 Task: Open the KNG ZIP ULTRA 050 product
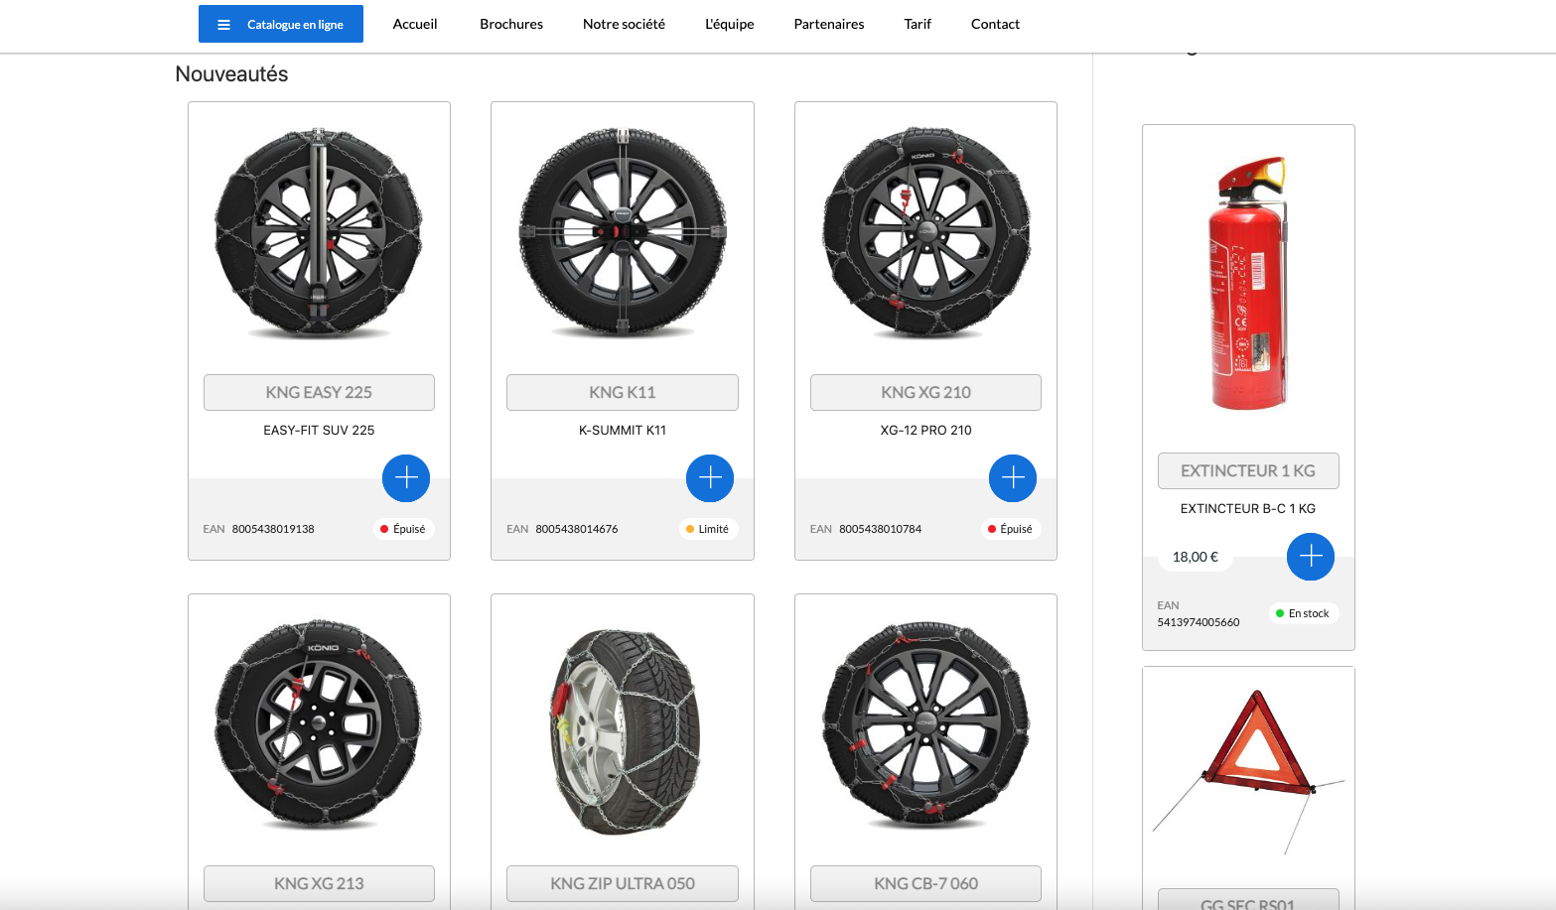tap(623, 883)
